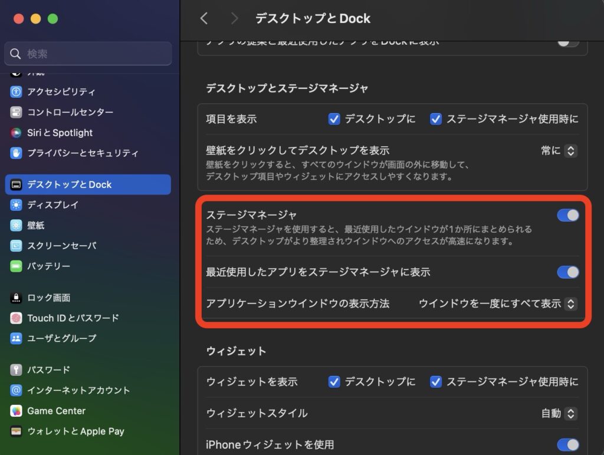The height and width of the screenshot is (455, 604).
Task: Open プライバシーとセキュリティ hand icon
Action: coord(16,153)
